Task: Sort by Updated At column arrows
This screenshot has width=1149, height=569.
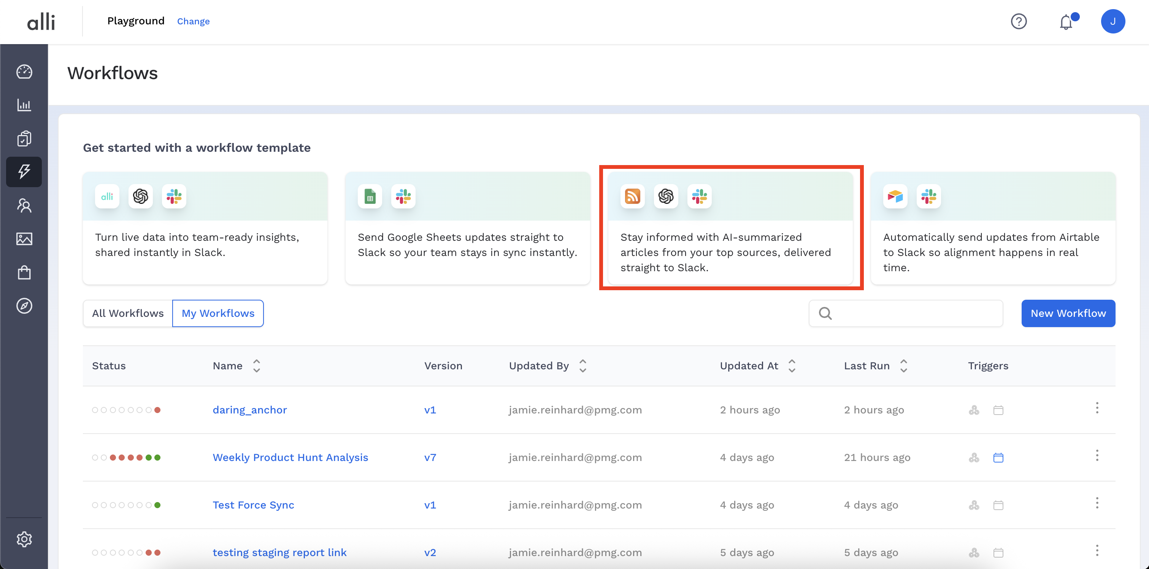Action: coord(792,366)
